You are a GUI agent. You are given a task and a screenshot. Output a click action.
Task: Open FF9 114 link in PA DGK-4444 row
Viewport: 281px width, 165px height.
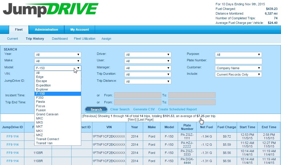13,161
